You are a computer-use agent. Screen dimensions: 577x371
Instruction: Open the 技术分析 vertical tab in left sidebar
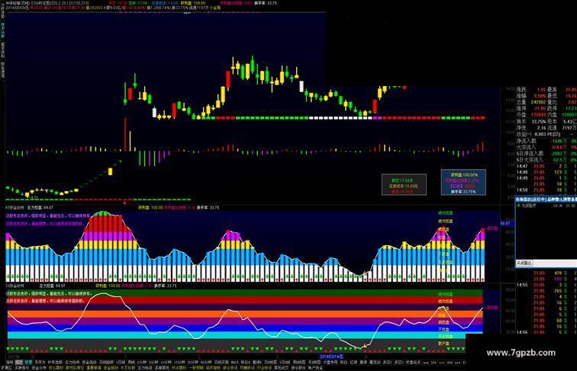click(2, 30)
